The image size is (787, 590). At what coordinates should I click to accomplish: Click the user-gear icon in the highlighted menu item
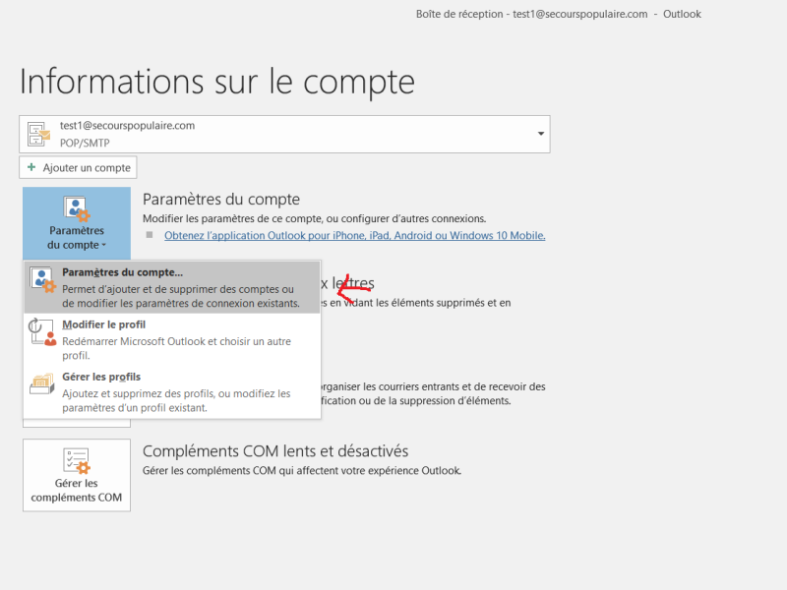(42, 280)
